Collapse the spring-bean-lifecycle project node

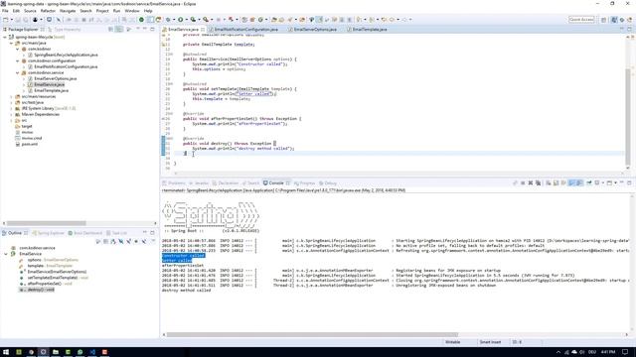[x=5, y=37]
